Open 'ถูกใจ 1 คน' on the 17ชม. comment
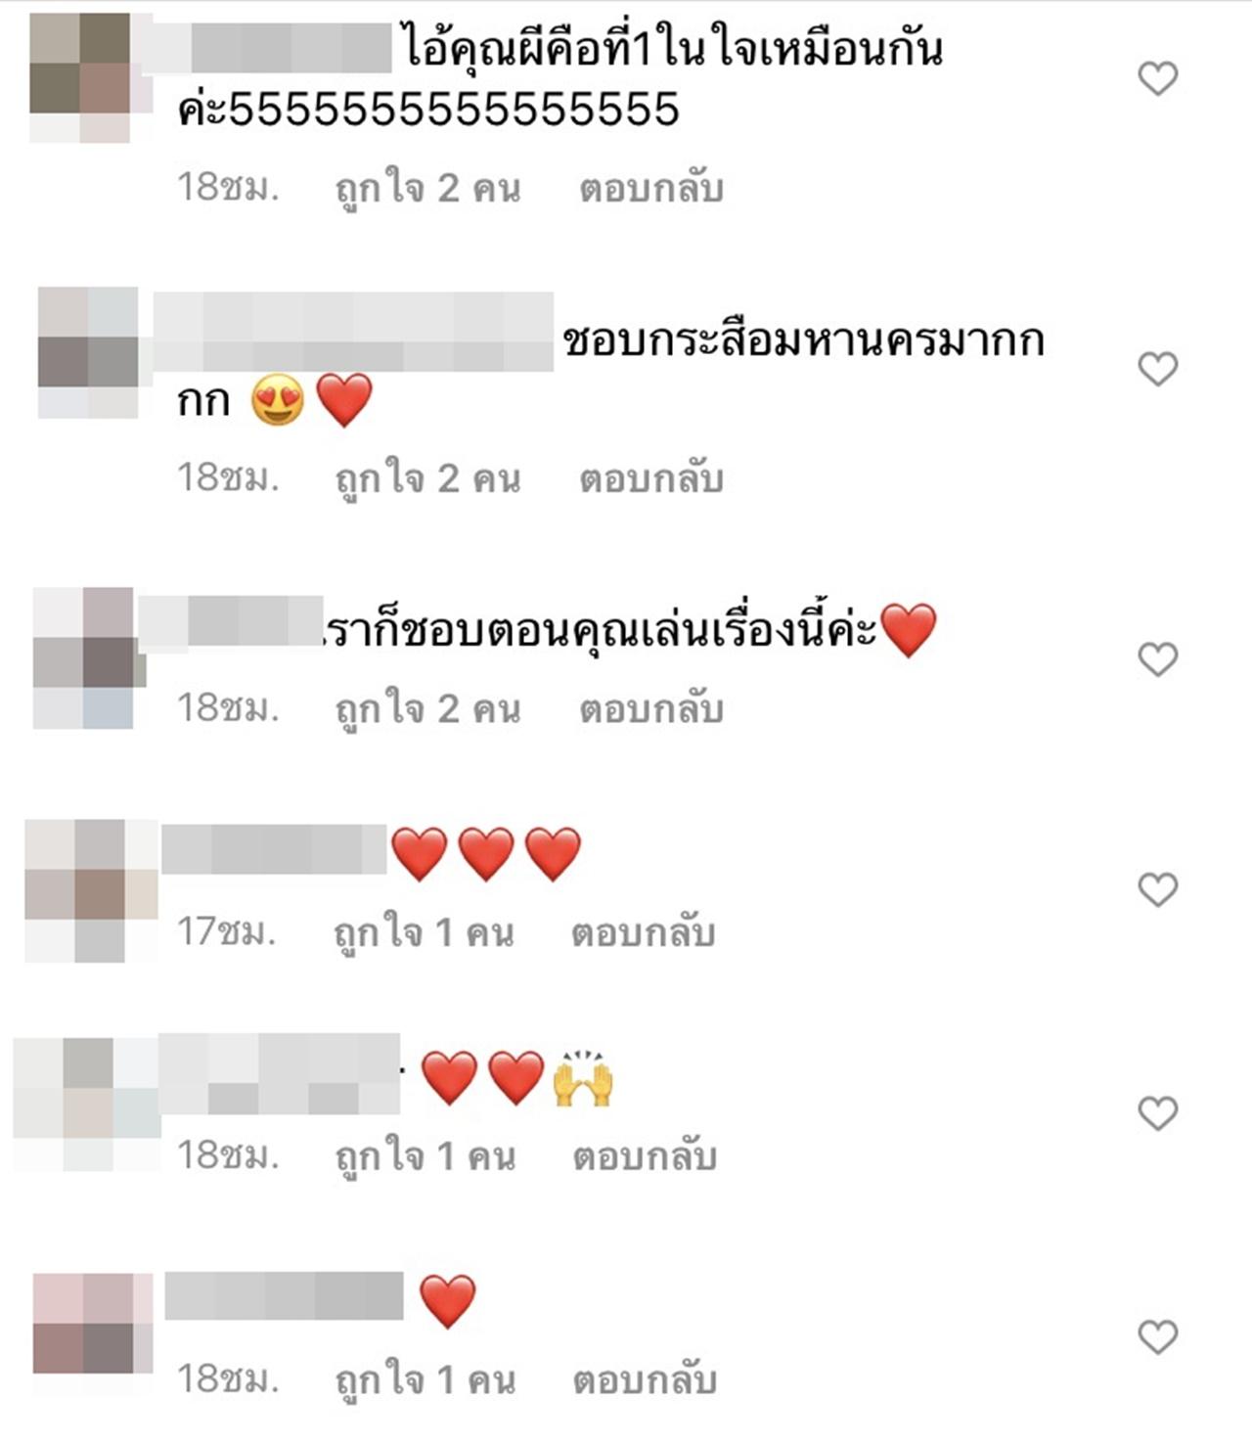This screenshot has height=1444, width=1252. (424, 932)
